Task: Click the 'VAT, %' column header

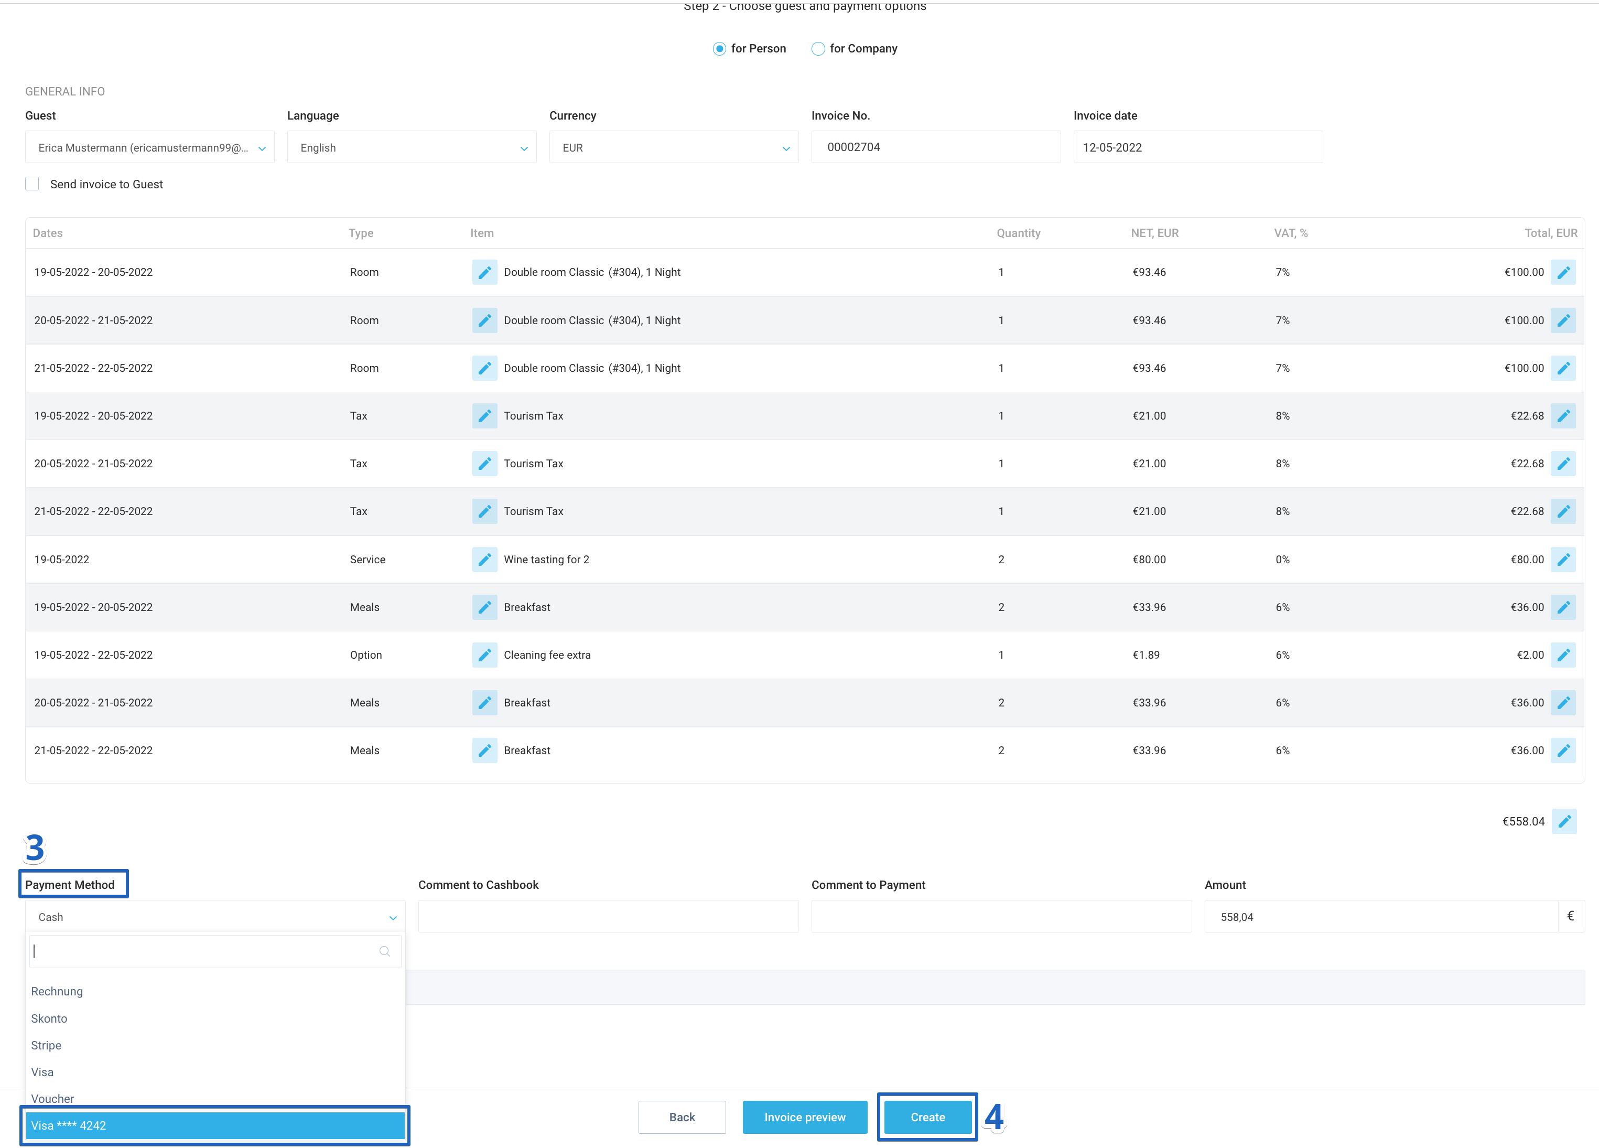Action: [x=1290, y=233]
